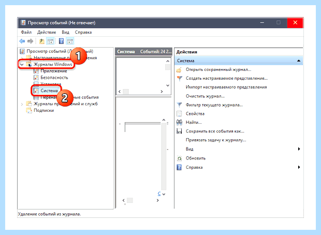Toggle the console tree pane toolbar icon

[x=50, y=41]
